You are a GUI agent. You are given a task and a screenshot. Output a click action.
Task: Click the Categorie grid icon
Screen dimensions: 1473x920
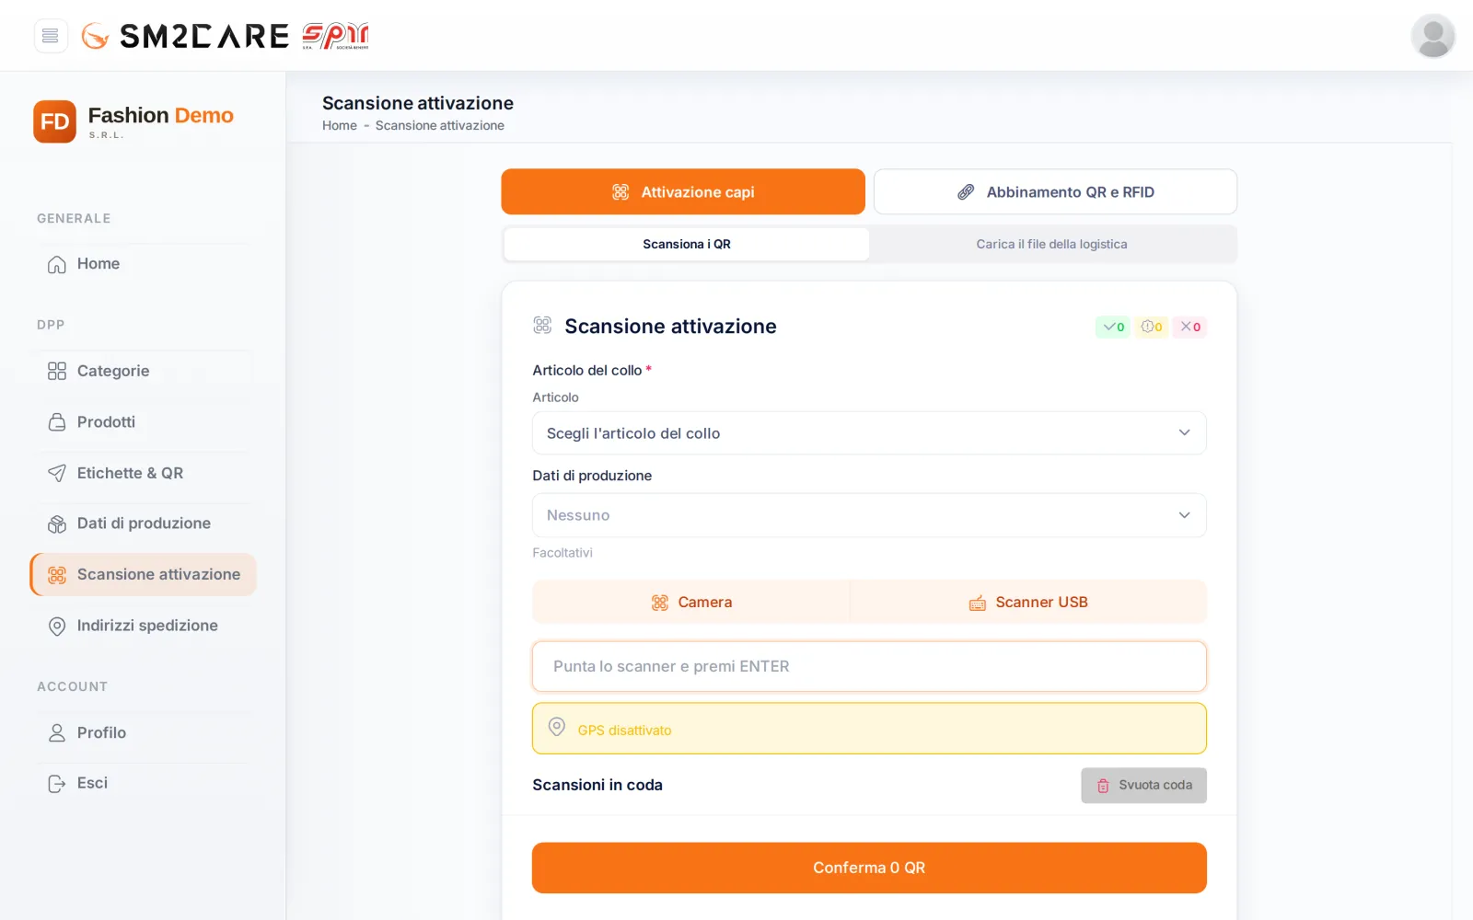57,371
